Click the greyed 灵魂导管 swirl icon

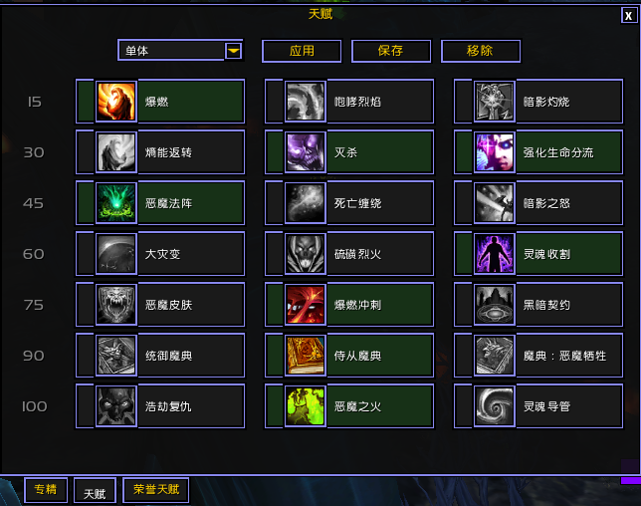[495, 405]
